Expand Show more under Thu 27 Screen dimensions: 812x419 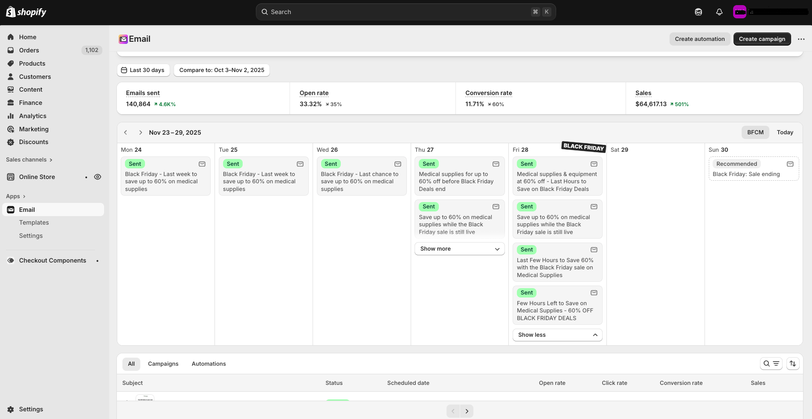[x=460, y=249]
